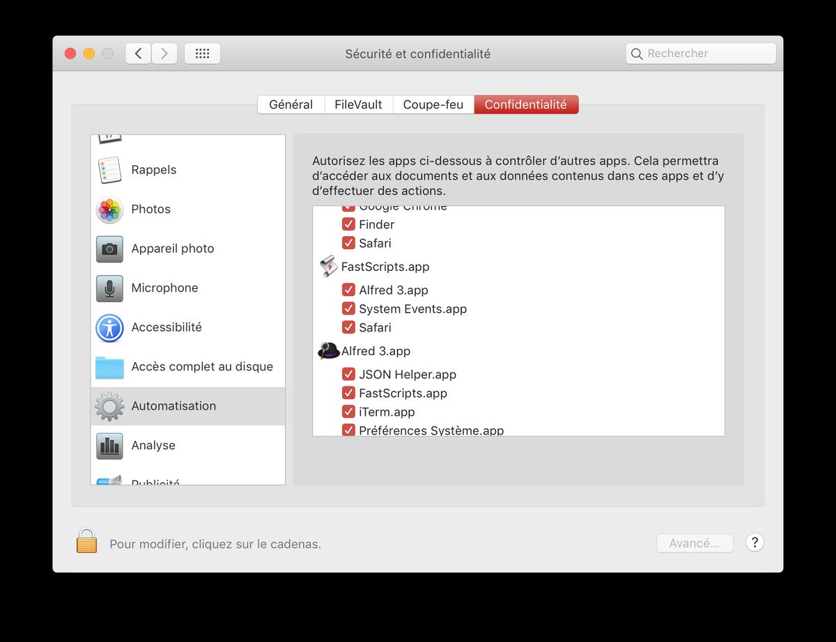Open the Appareil photo privacy category

(x=172, y=249)
